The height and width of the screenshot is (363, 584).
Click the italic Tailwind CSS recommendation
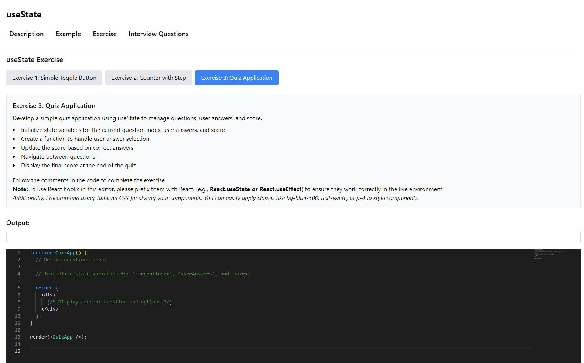point(216,198)
